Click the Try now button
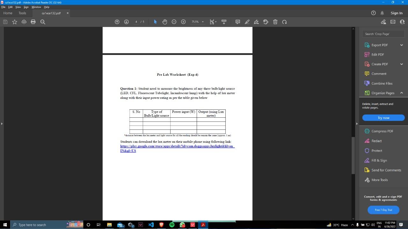Image resolution: width=408 pixels, height=229 pixels. pos(383,118)
